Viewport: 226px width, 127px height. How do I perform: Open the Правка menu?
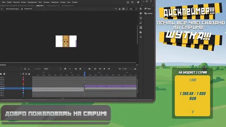(x=9, y=2)
